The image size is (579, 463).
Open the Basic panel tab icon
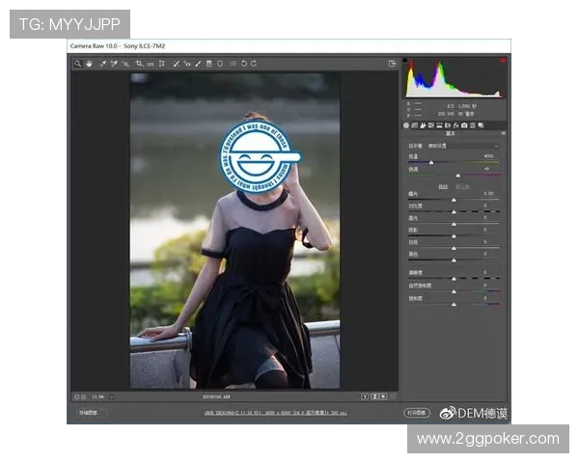click(406, 125)
